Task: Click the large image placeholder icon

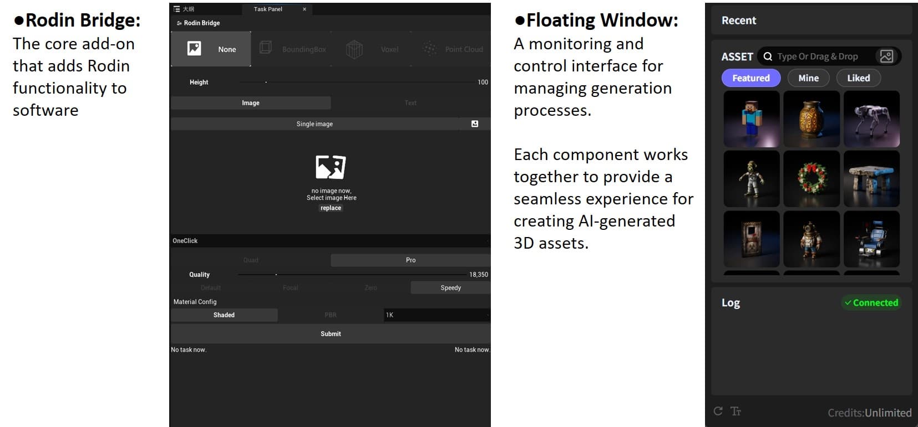Action: click(x=331, y=167)
